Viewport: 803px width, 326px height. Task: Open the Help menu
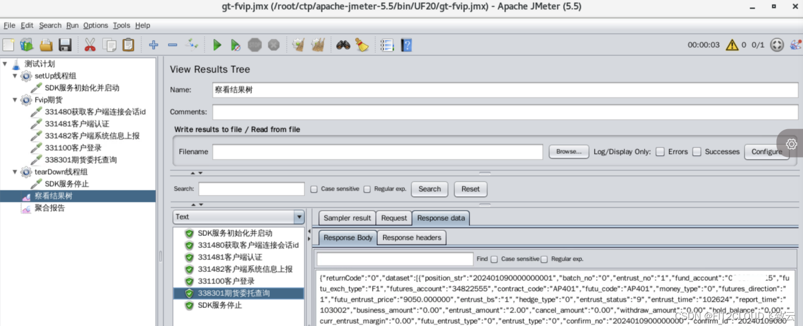[142, 25]
